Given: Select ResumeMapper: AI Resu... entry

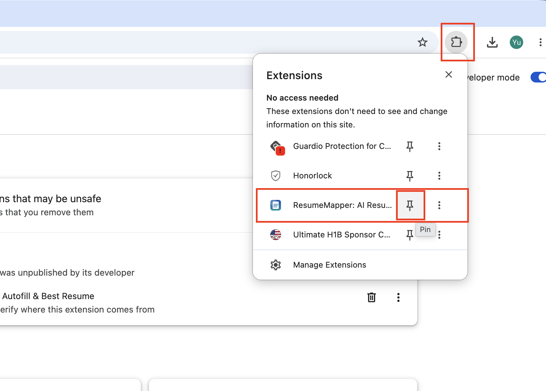Looking at the screenshot, I should pyautogui.click(x=342, y=205).
